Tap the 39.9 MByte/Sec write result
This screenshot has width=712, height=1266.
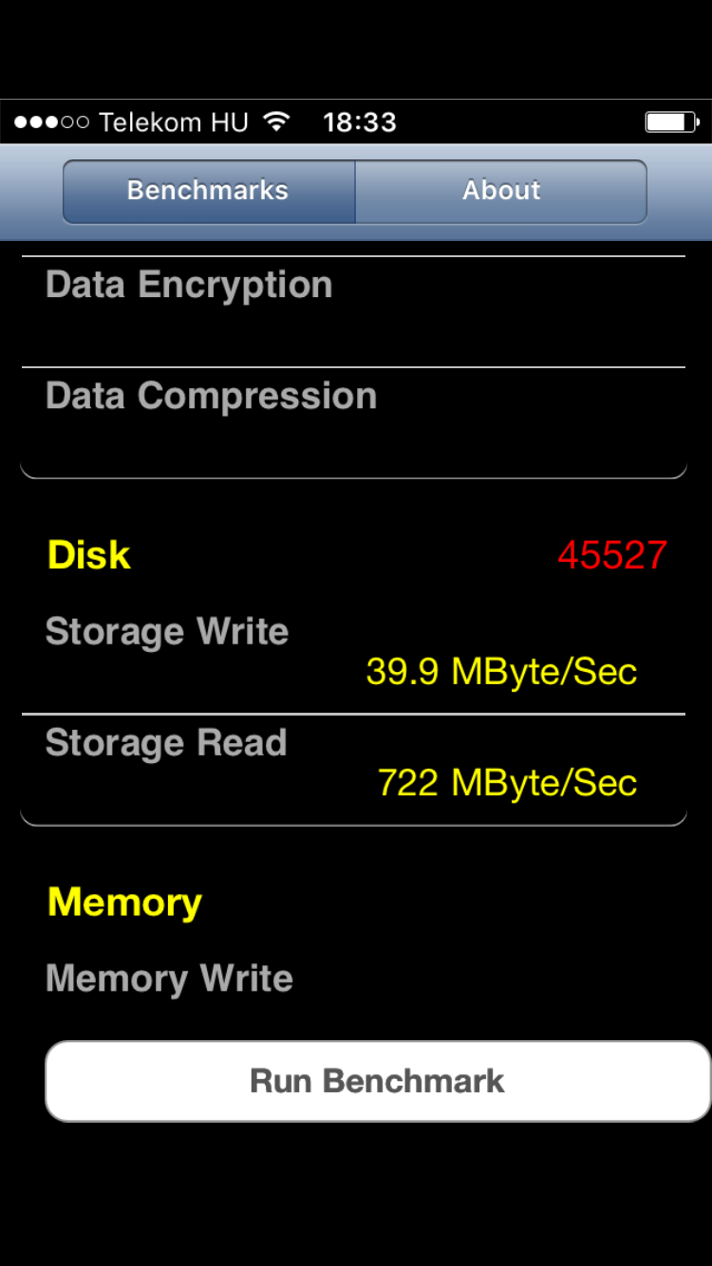501,672
